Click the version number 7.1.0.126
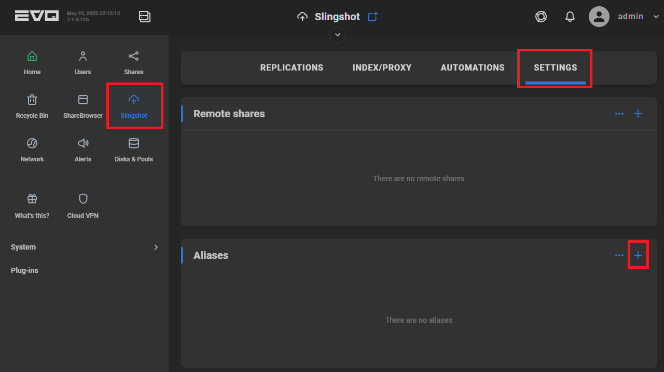Image resolution: width=664 pixels, height=372 pixels. (x=78, y=20)
